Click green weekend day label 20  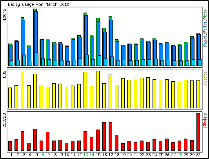click(129, 155)
